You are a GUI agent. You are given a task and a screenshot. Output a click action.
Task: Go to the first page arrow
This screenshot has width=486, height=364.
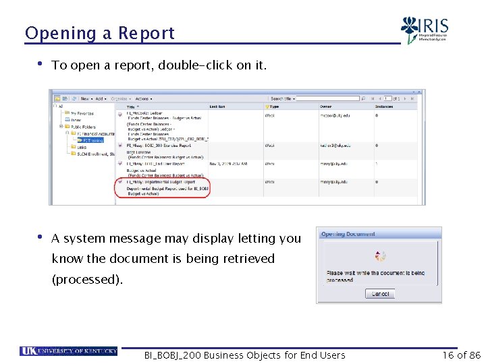coord(373,98)
